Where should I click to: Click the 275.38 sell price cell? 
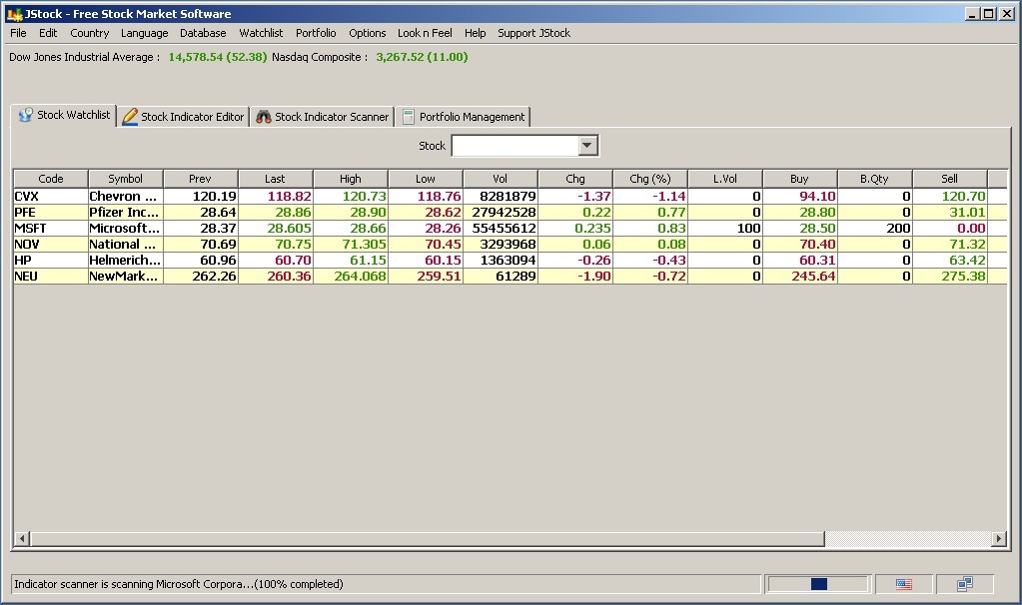950,277
